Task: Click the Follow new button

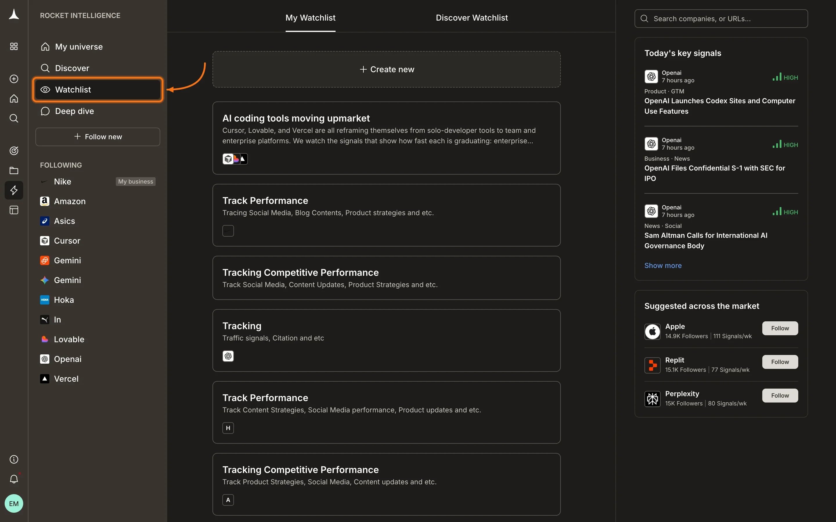Action: 98,137
